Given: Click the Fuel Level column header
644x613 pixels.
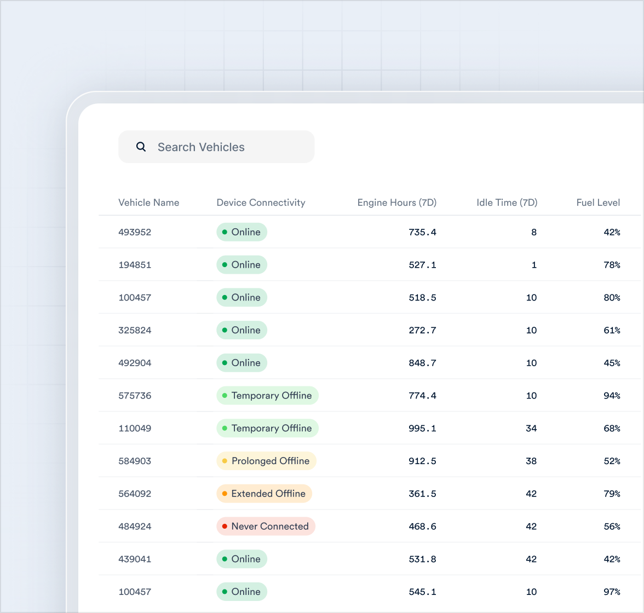Looking at the screenshot, I should (598, 203).
